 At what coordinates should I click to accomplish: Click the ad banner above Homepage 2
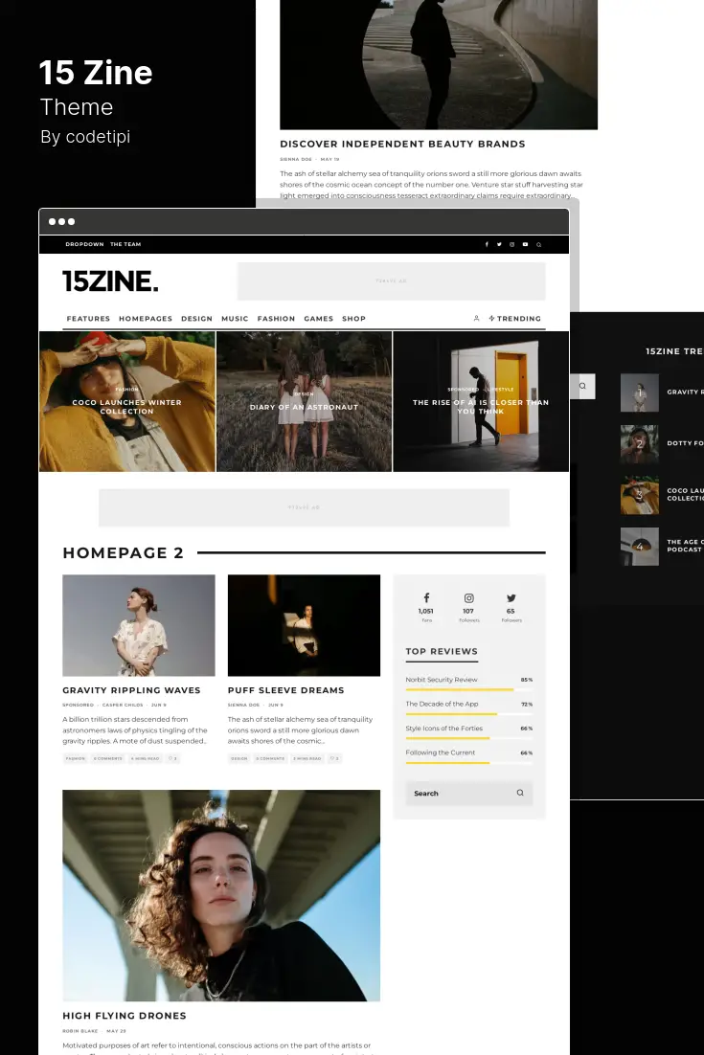(305, 507)
